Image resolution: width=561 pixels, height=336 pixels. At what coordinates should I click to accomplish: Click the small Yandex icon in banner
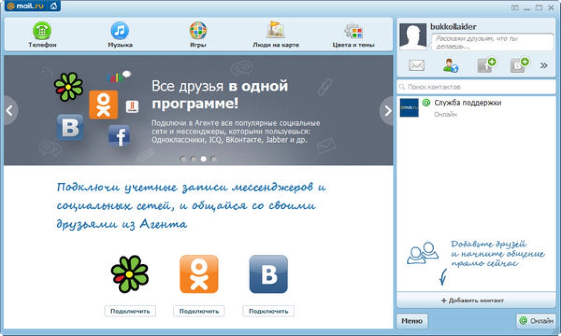[132, 106]
